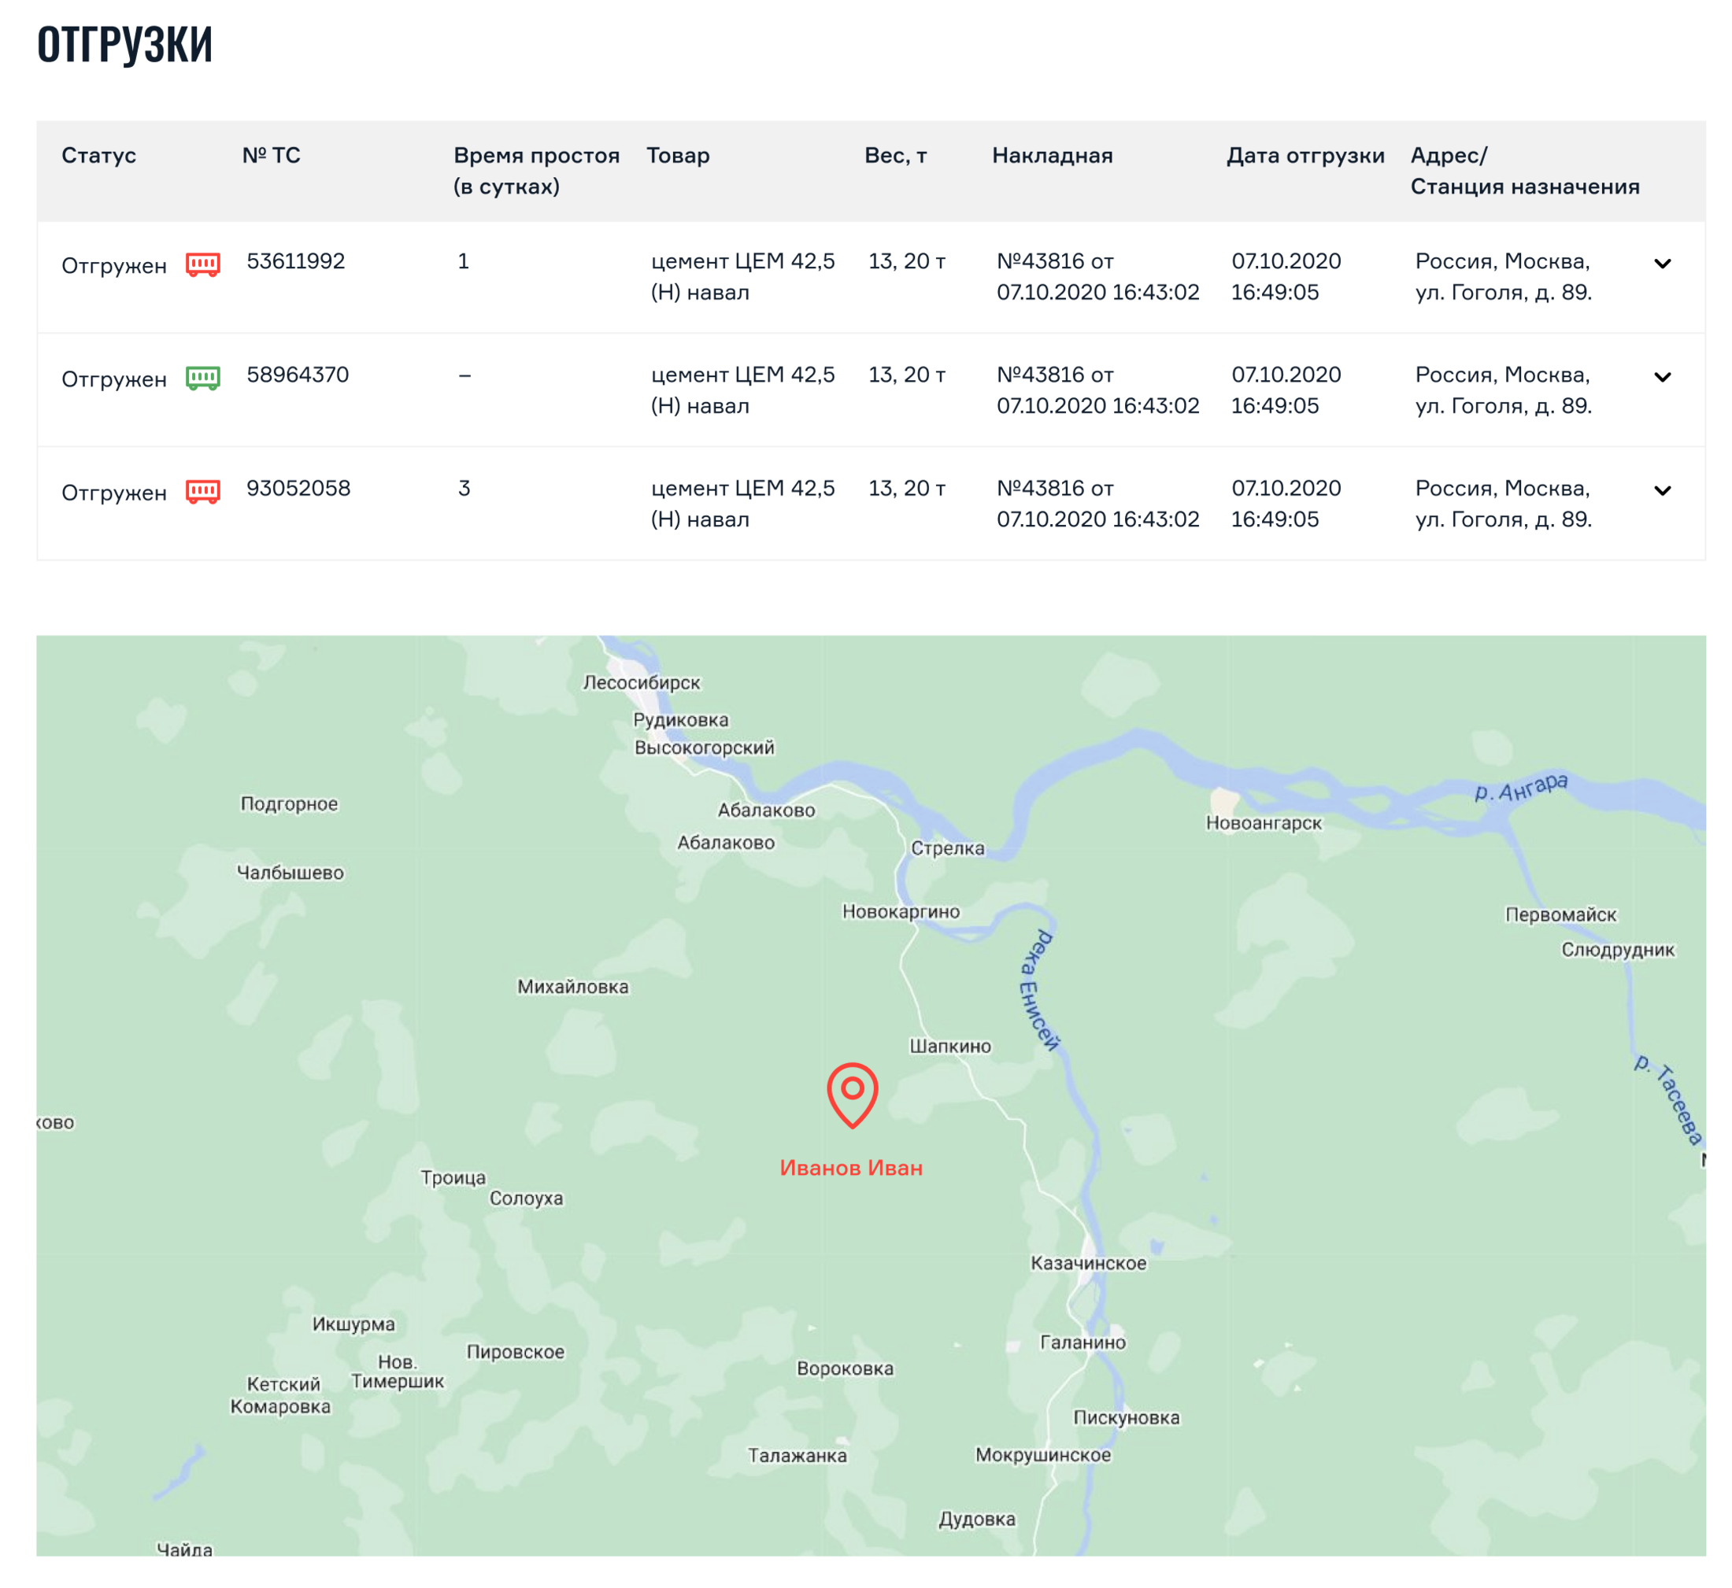1732x1588 pixels.
Task: Expand details for shipment 53611992
Action: click(1666, 265)
